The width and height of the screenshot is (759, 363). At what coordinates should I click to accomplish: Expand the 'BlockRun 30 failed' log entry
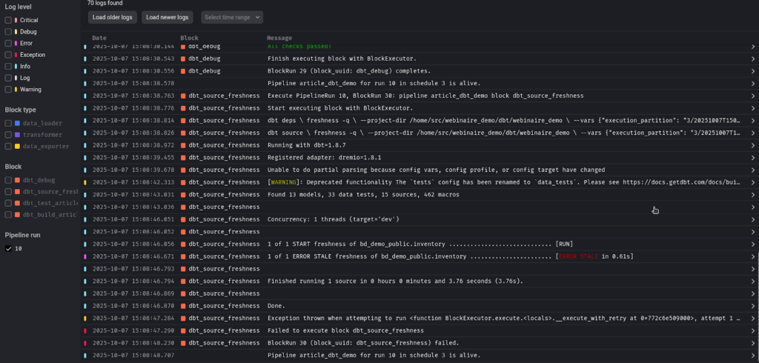click(x=752, y=343)
